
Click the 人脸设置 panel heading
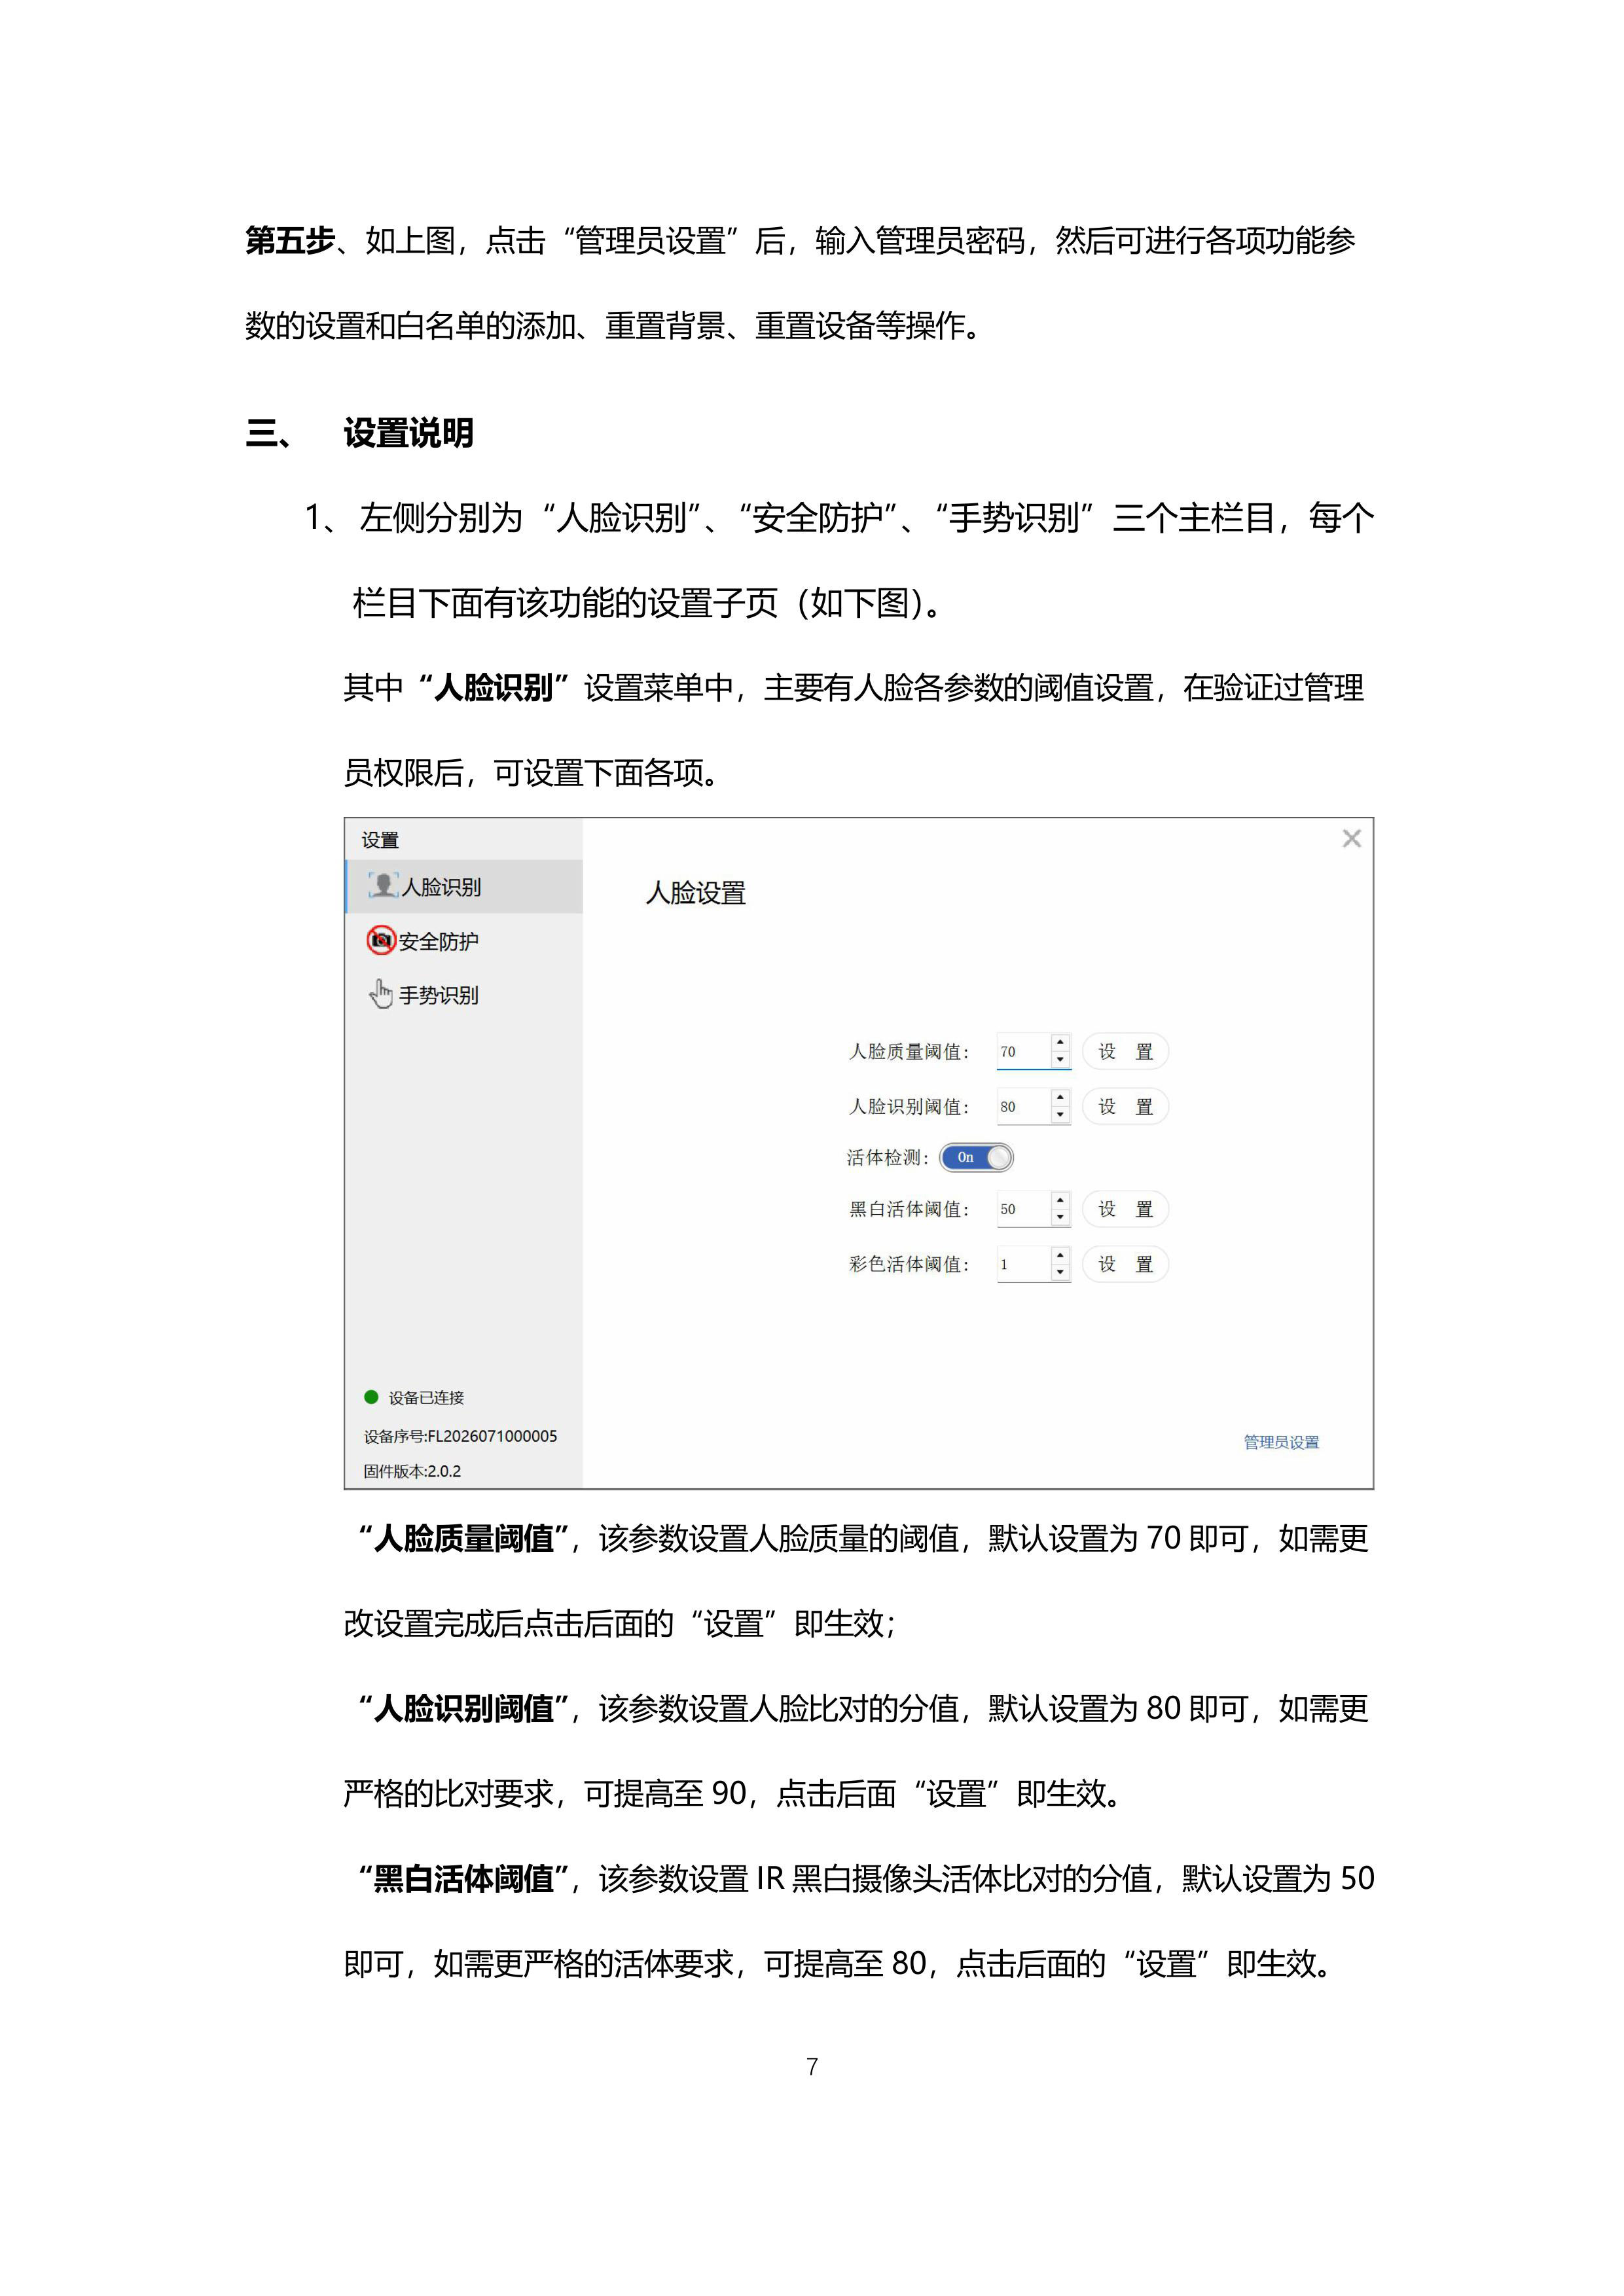pyautogui.click(x=696, y=893)
